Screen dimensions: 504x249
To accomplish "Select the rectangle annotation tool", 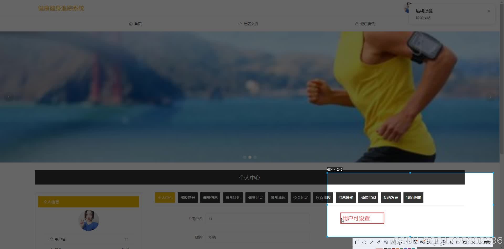I will click(357, 242).
